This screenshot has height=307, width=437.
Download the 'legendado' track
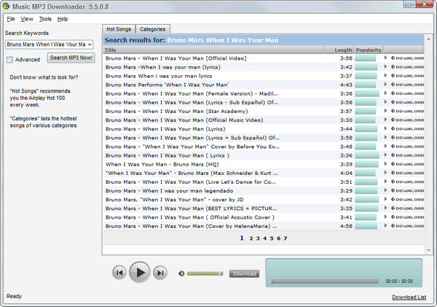click(x=407, y=190)
